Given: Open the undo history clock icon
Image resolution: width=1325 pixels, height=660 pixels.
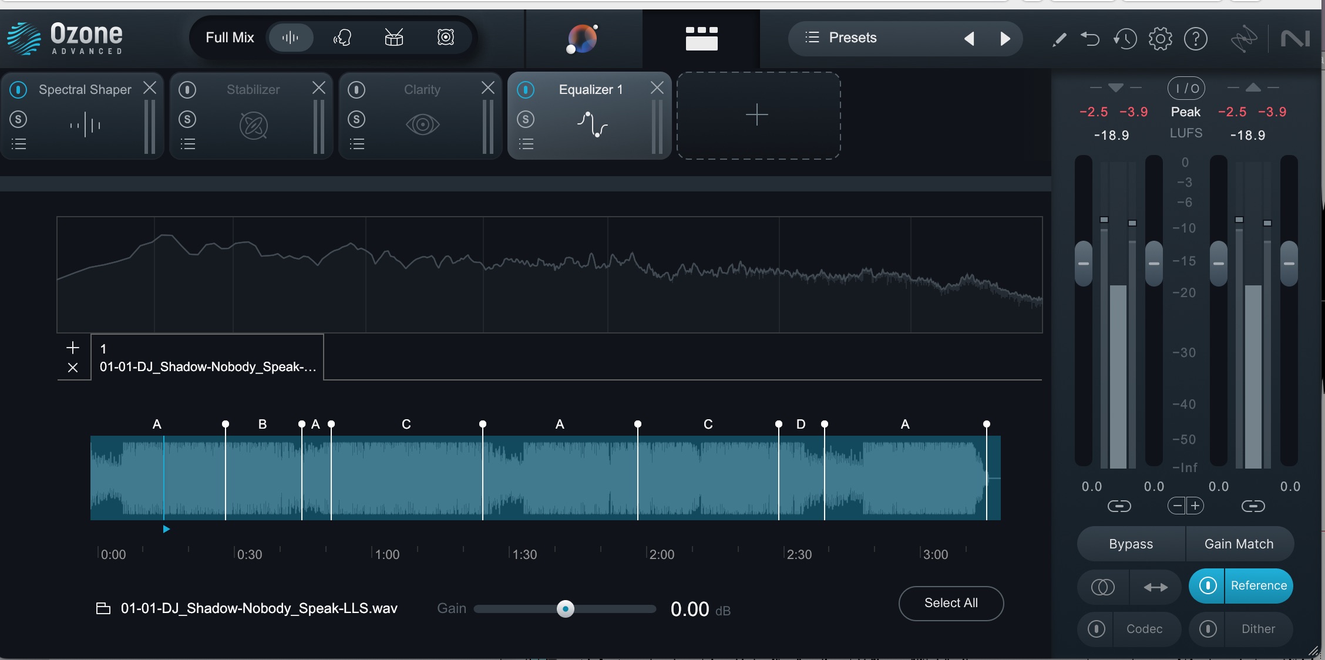Looking at the screenshot, I should point(1125,39).
